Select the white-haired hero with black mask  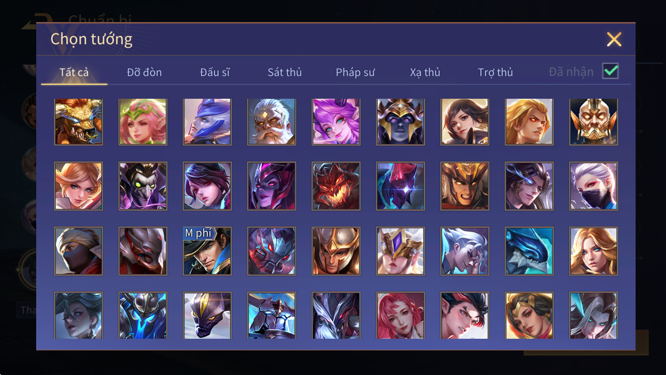(x=594, y=186)
